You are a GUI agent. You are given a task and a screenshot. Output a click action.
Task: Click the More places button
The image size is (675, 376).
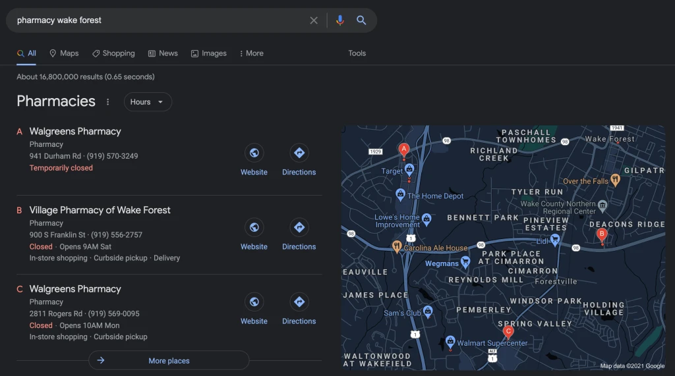[169, 360]
